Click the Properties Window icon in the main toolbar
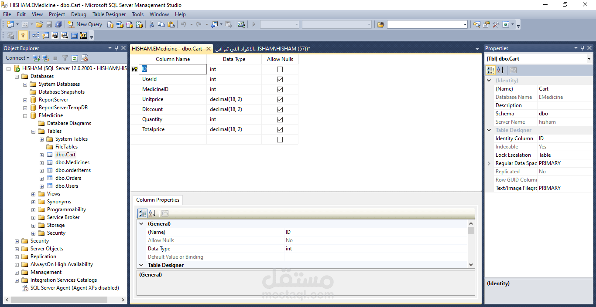This screenshot has width=596, height=307. coord(486,24)
